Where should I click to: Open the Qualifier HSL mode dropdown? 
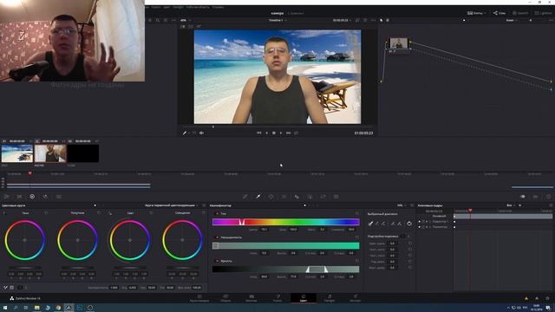pyautogui.click(x=402, y=205)
